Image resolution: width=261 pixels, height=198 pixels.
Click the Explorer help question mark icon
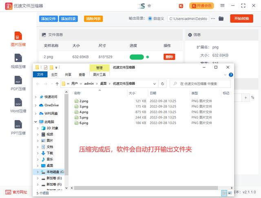tap(231, 75)
